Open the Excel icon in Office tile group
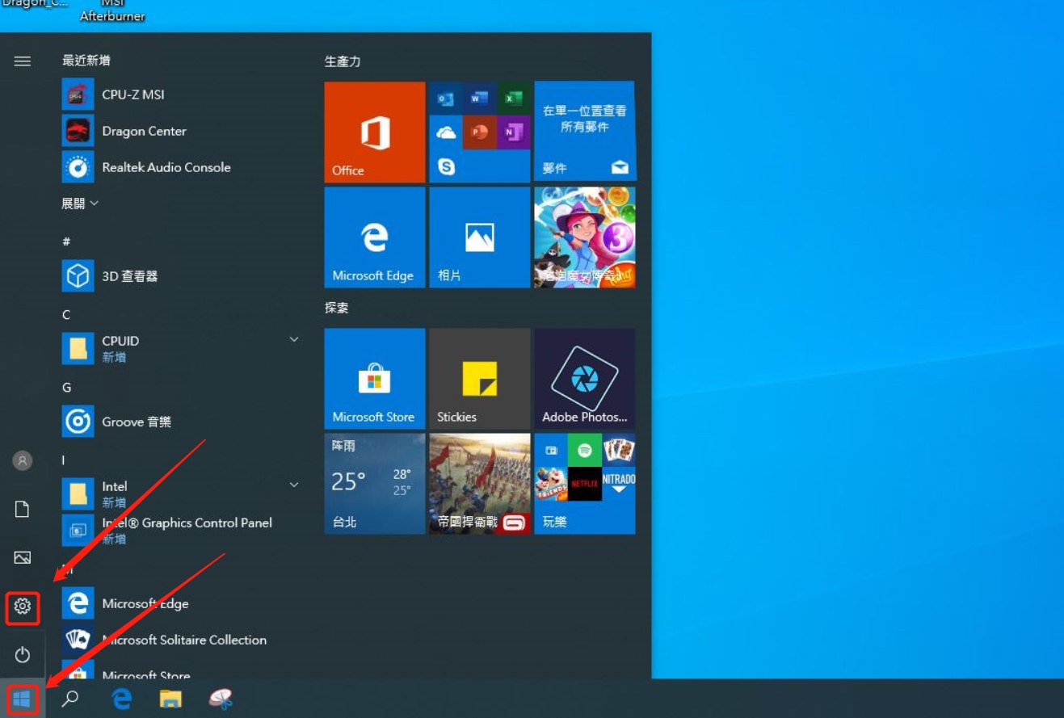This screenshot has width=1064, height=718. (513, 98)
